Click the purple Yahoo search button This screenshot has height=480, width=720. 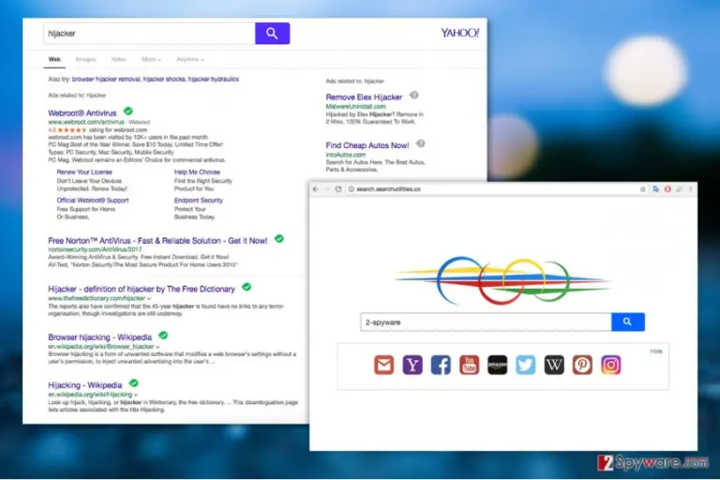click(x=272, y=34)
